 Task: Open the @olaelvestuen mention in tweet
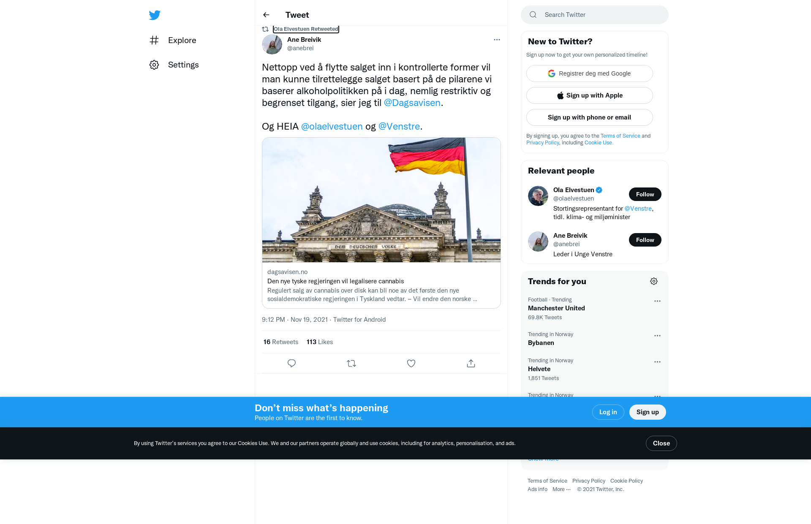(332, 126)
